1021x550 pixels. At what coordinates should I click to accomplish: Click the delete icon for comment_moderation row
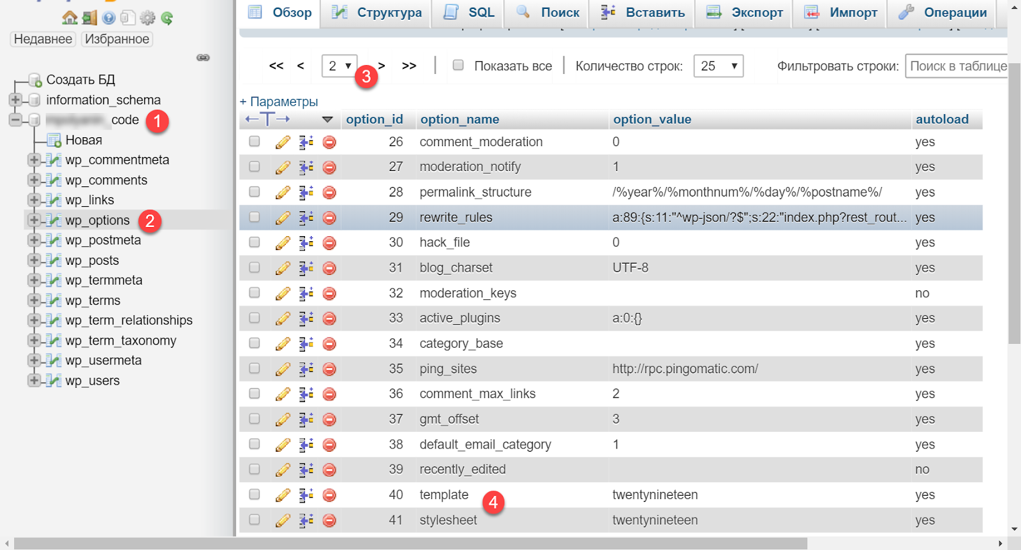[329, 142]
